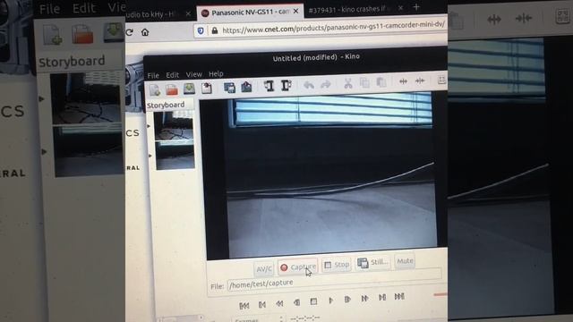Step forward one frame
The width and height of the screenshot is (573, 322).
click(x=347, y=300)
